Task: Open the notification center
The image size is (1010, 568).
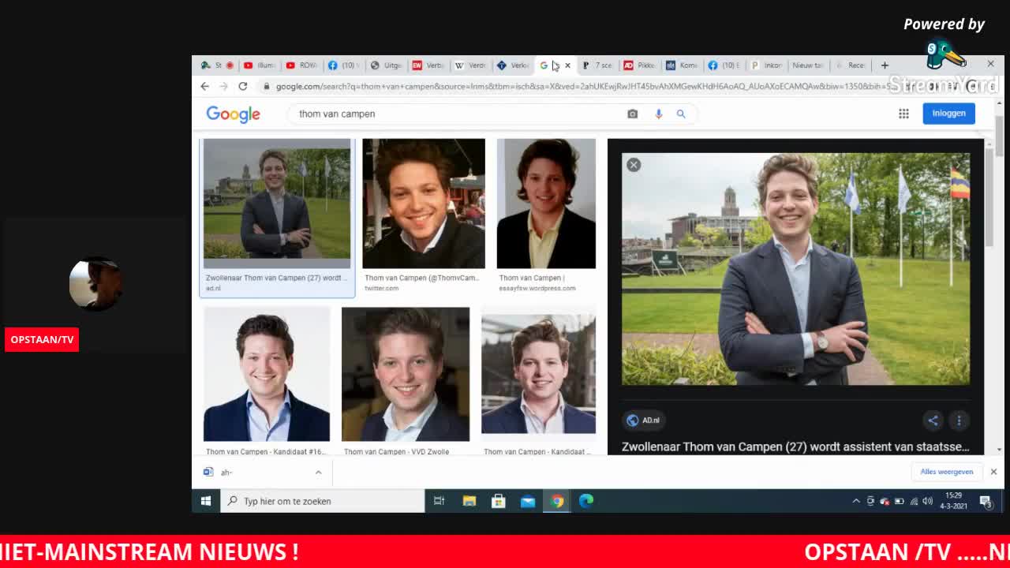Action: [x=986, y=501]
